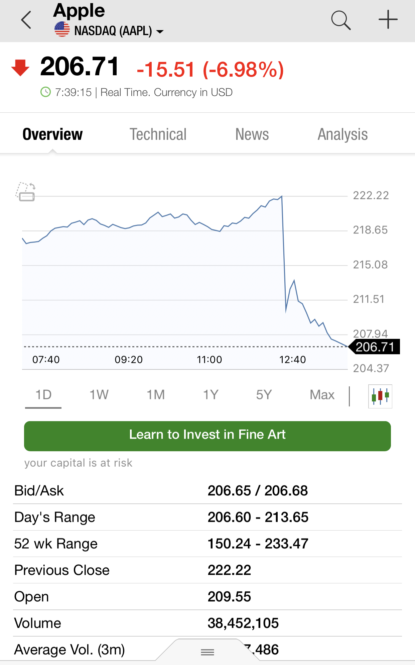Open the search magnifier icon
Viewport: 415px width, 665px height.
(340, 20)
